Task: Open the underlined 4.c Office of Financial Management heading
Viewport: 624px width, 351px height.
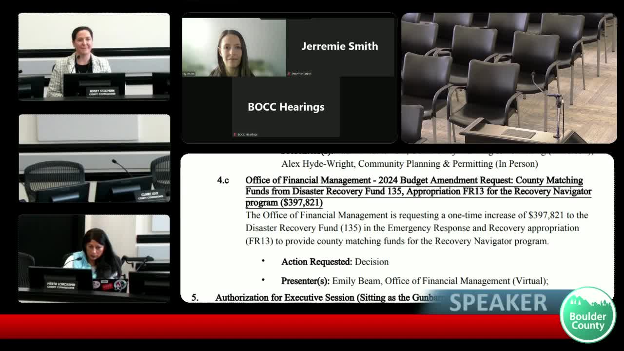Action: (418, 191)
